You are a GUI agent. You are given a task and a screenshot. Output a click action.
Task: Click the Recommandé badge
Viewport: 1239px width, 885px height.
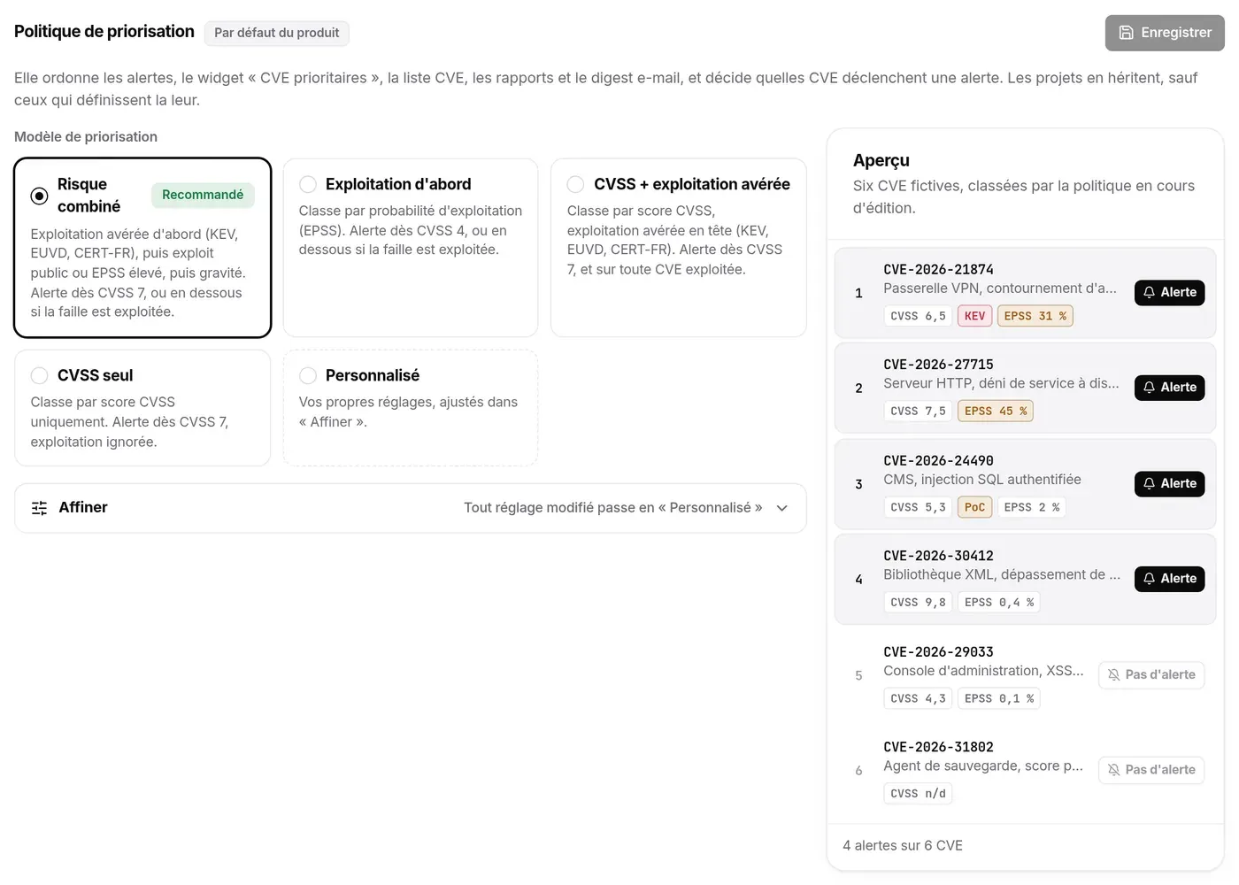203,195
